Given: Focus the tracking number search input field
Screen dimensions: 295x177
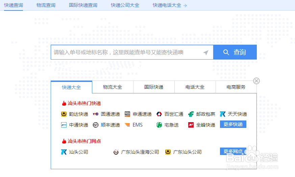Looking at the screenshot, I should coord(132,52).
